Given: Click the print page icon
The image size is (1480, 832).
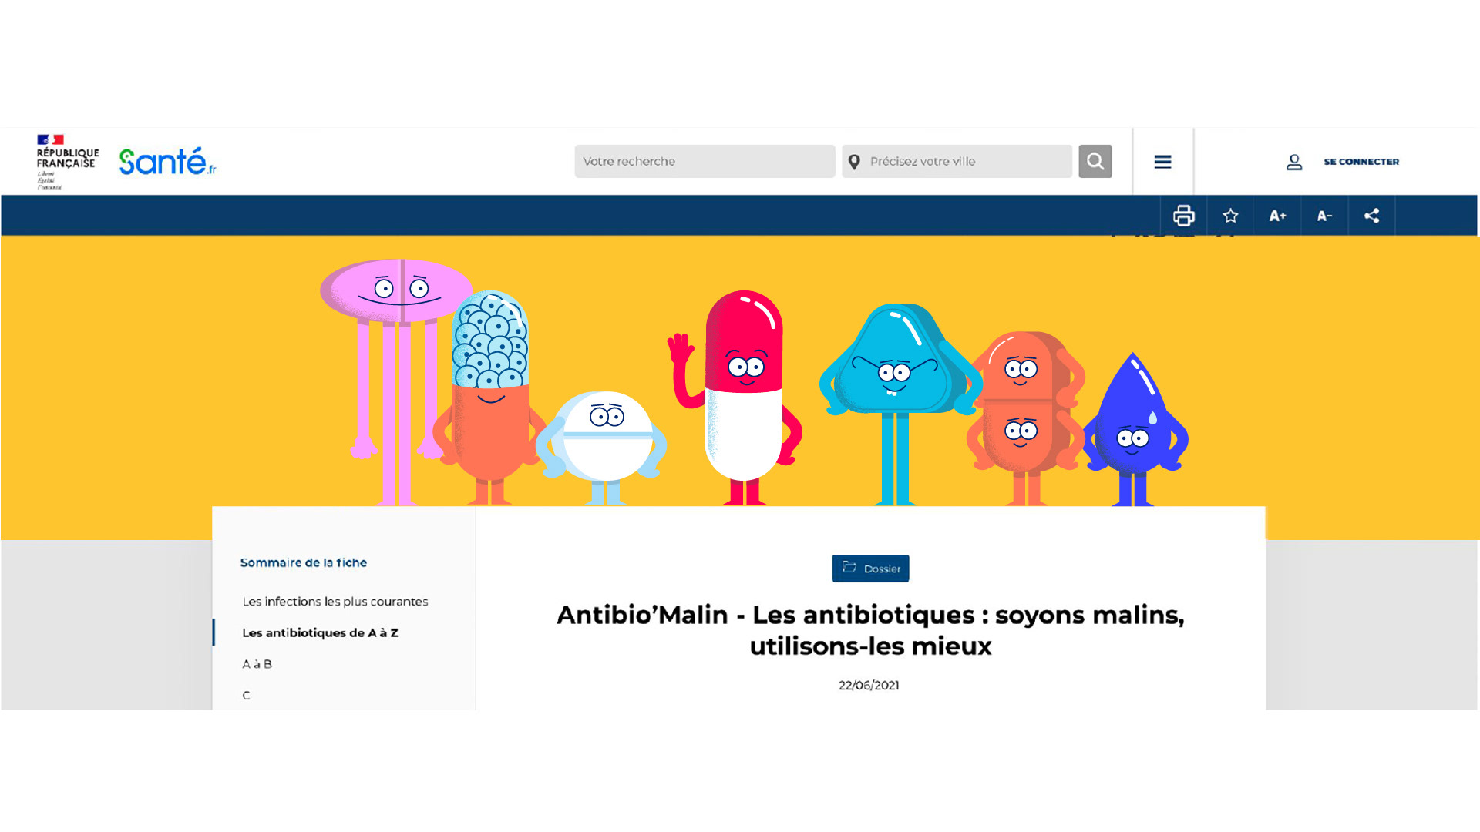Looking at the screenshot, I should click(1183, 216).
